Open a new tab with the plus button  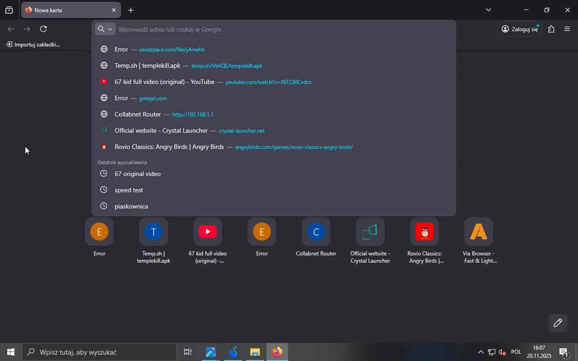click(x=131, y=10)
